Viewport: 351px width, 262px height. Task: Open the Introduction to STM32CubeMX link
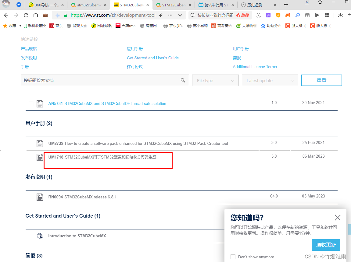[77, 236]
